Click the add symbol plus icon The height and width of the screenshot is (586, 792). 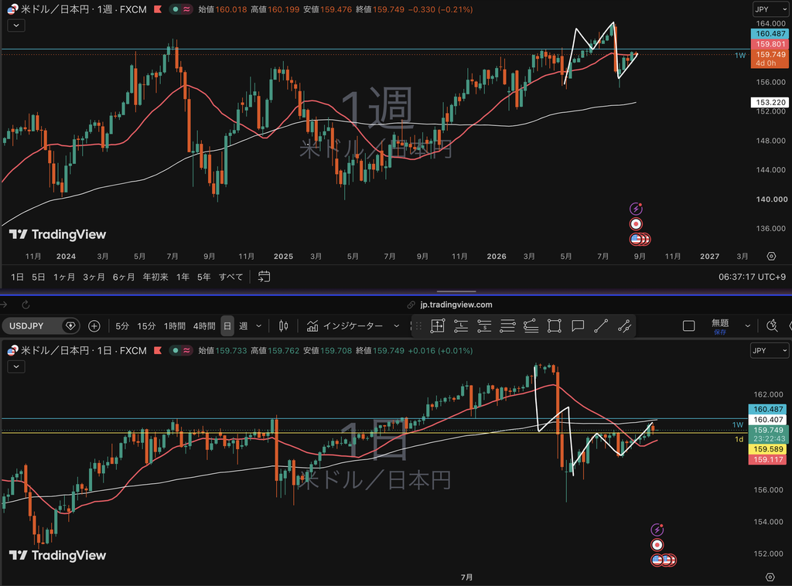(x=94, y=326)
